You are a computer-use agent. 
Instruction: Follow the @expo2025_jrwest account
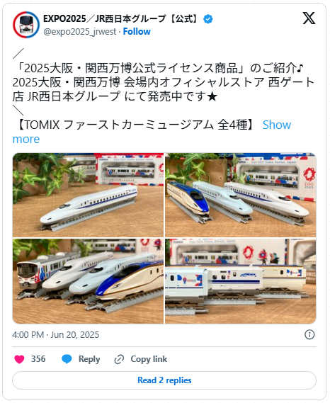137,32
